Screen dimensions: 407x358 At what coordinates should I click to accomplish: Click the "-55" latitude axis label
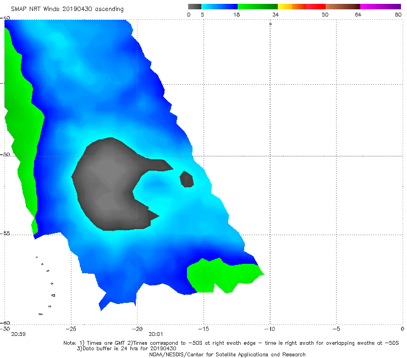5,234
